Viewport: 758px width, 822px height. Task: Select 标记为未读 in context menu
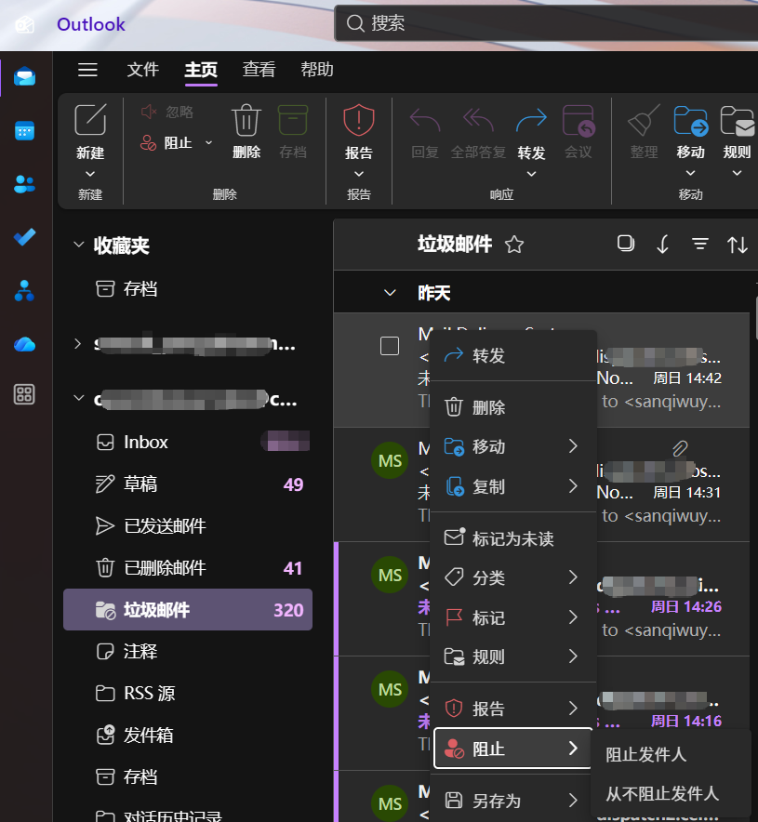512,538
